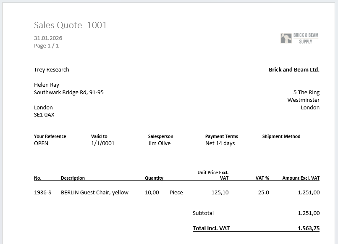The height and width of the screenshot is (244, 338).
Task: Click the VAT percentage '25.0'
Action: coord(264,193)
